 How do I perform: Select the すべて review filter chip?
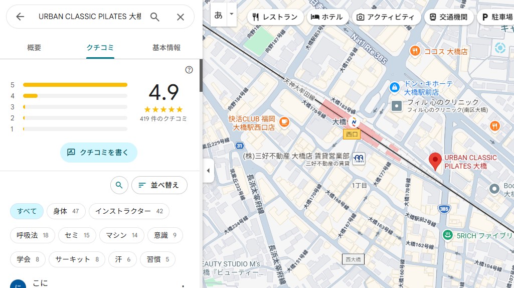click(x=27, y=211)
